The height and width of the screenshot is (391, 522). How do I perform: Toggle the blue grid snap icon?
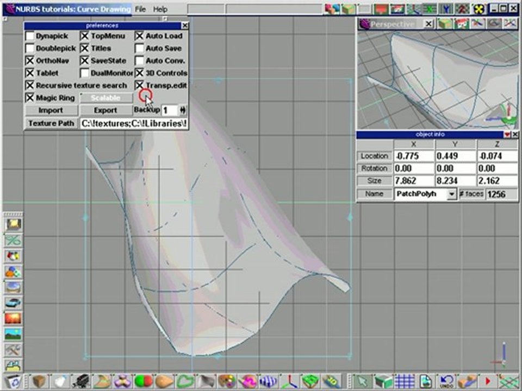point(404,381)
